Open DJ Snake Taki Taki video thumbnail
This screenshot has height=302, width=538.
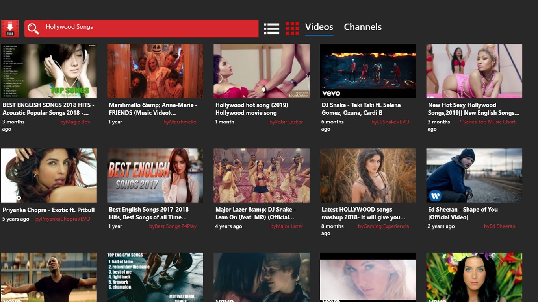tap(368, 71)
